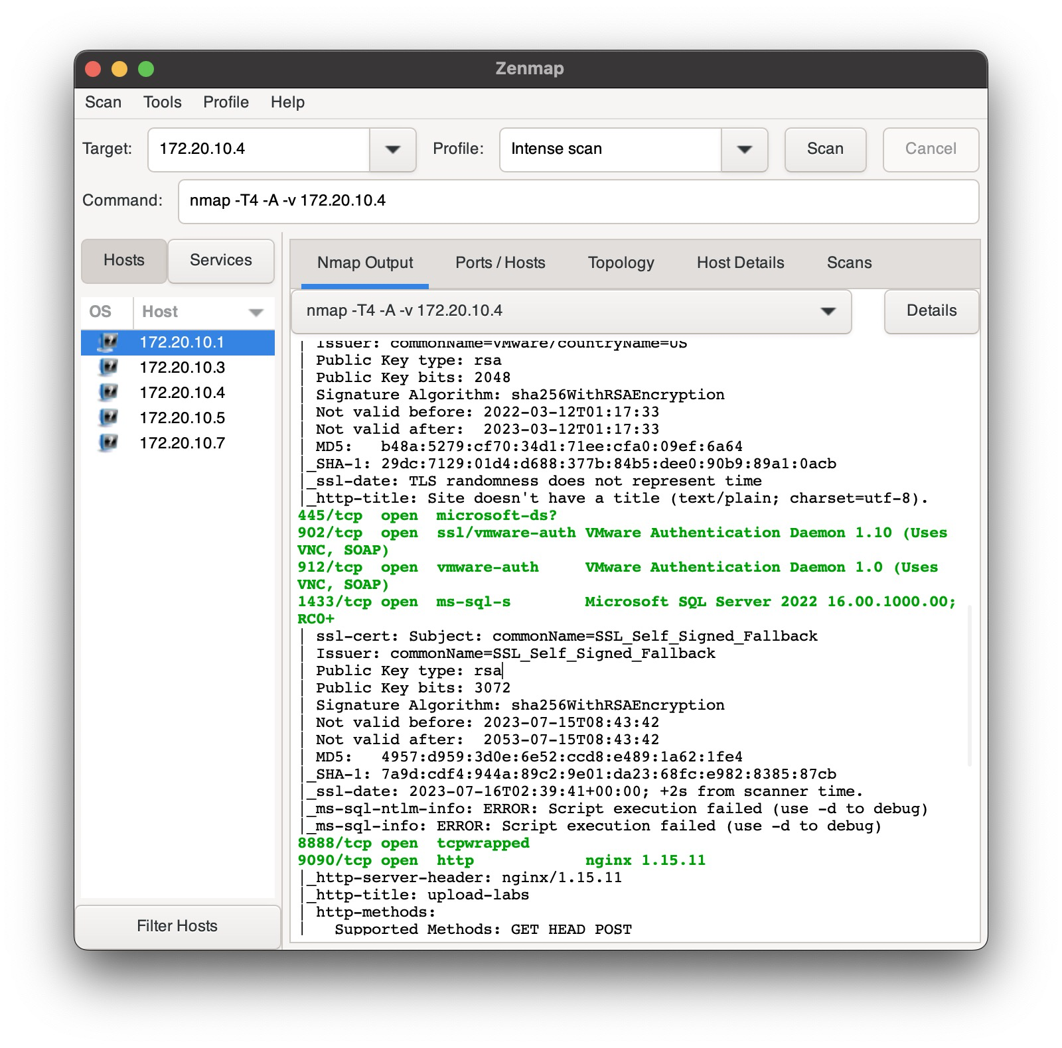The width and height of the screenshot is (1062, 1048).
Task: Click the 902/tcp ssl/vmware-auth output line
Action: pyautogui.click(x=622, y=542)
